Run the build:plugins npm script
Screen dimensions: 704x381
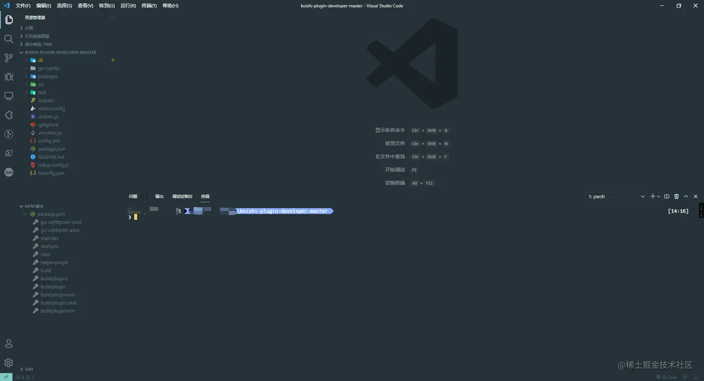coord(54,279)
